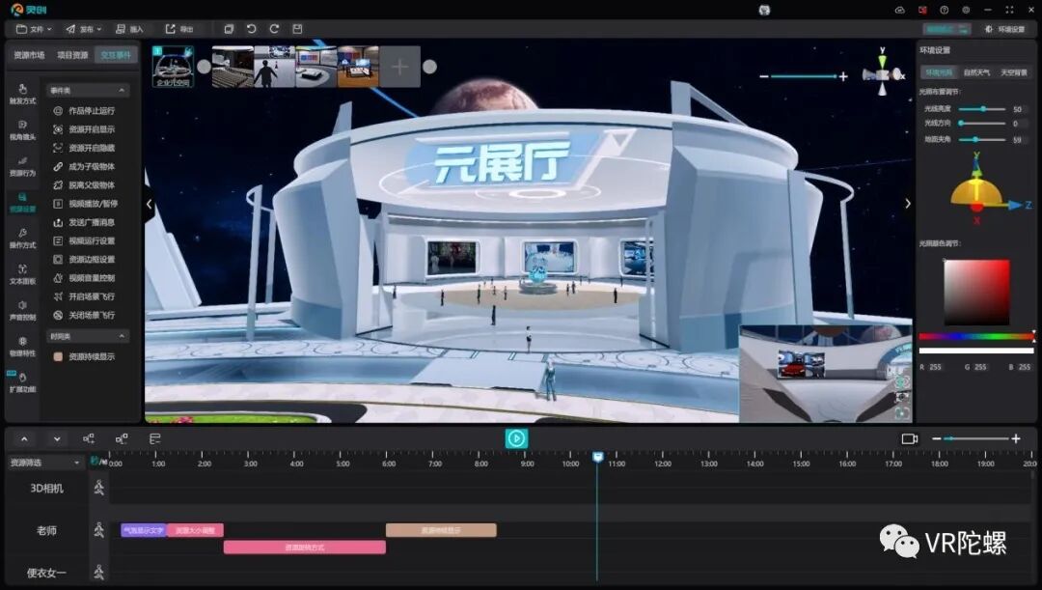The height and width of the screenshot is (590, 1042).
Task: Select 视角镜头 camera view category
Action: (x=22, y=129)
